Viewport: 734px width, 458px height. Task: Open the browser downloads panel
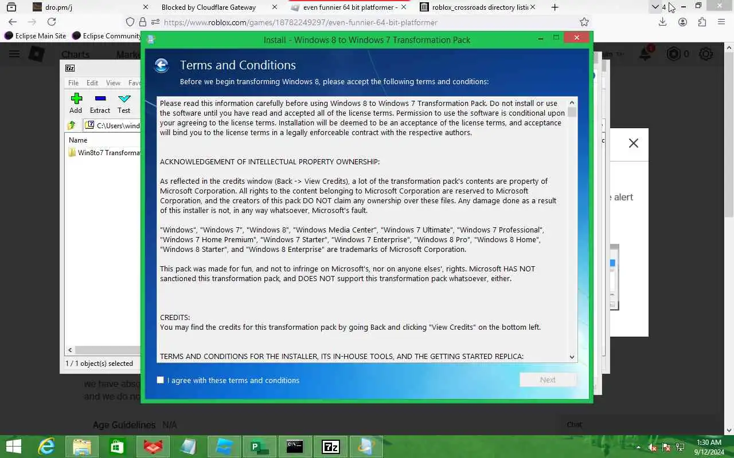point(662,22)
